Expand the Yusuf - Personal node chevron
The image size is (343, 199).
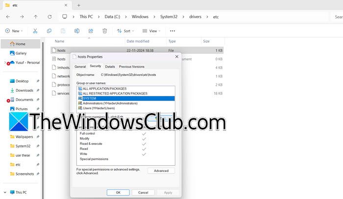click(x=5, y=62)
